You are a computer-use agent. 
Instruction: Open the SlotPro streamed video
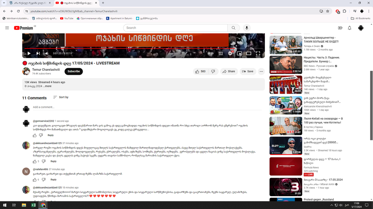(286, 146)
